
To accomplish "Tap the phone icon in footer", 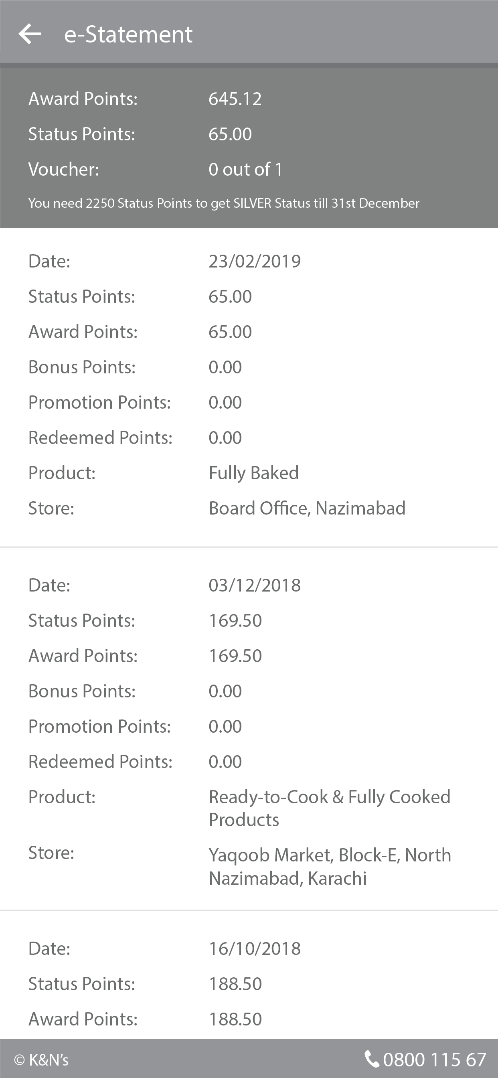I will pyautogui.click(x=372, y=1059).
